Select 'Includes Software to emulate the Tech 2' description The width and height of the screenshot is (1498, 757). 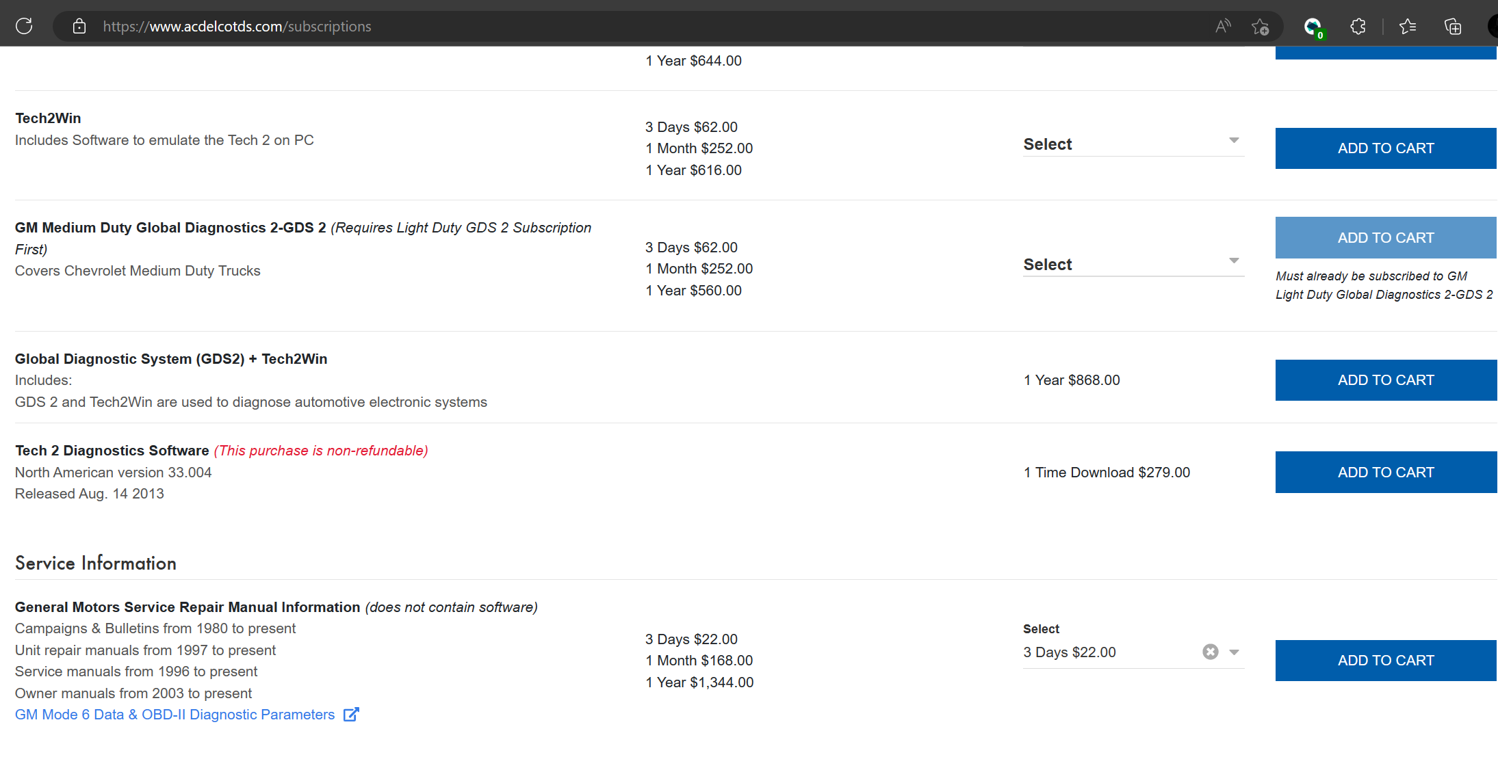(x=164, y=140)
